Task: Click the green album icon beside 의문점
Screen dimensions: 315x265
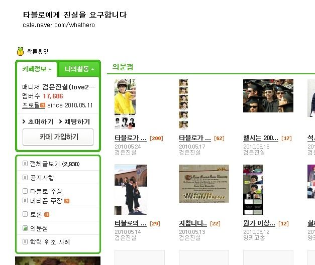Action: 25,228
